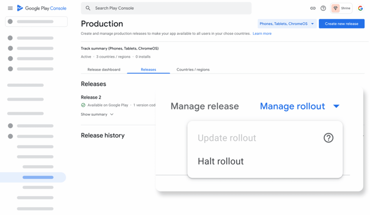Open the Learn more link
Viewport: 370px width, 215px height.
[x=262, y=34]
